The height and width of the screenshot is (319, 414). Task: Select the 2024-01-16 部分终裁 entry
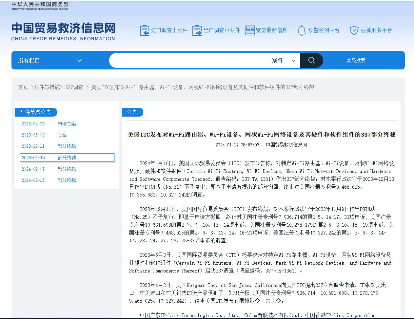(67, 158)
